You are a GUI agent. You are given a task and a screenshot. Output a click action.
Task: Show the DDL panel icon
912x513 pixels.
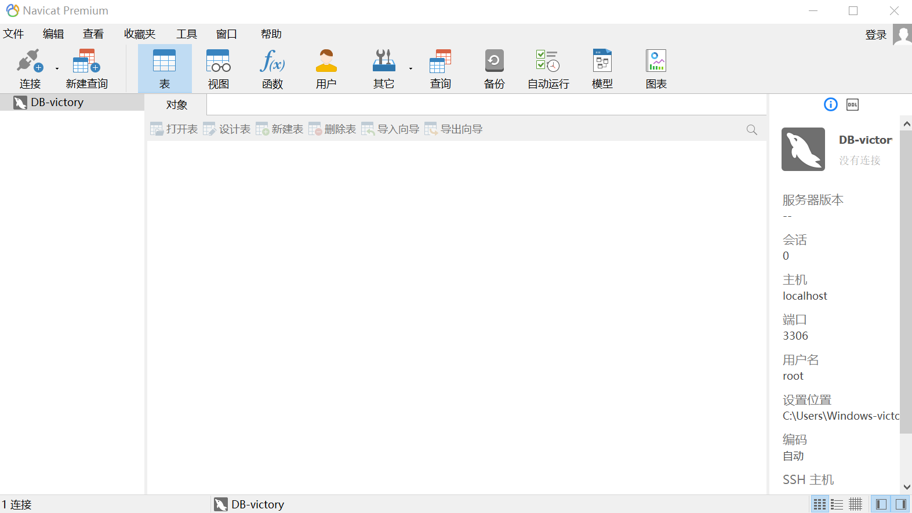[852, 104]
